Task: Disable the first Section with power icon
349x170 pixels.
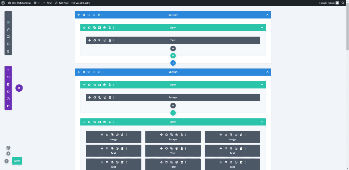Action: pyautogui.click(x=94, y=15)
